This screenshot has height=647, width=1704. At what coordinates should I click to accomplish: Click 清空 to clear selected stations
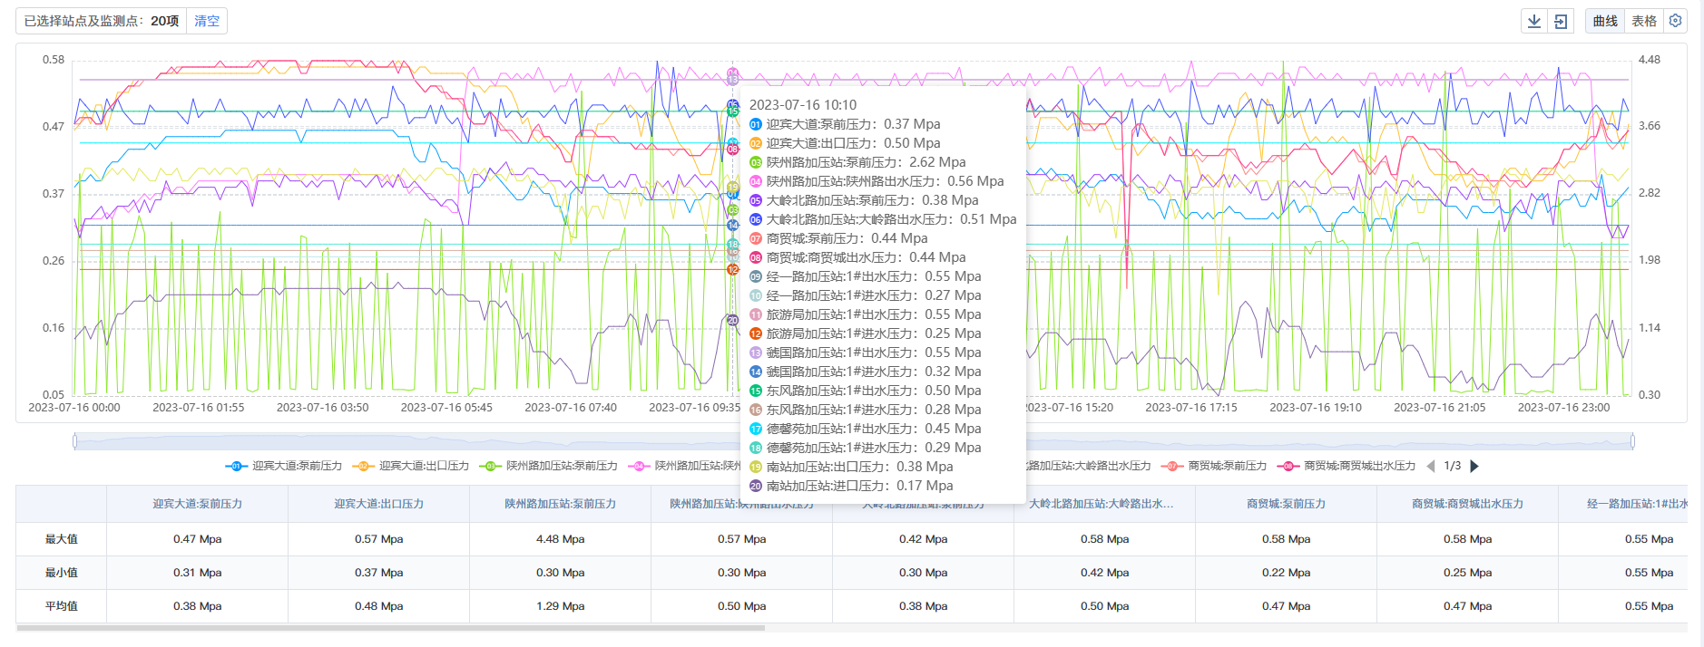tap(207, 21)
